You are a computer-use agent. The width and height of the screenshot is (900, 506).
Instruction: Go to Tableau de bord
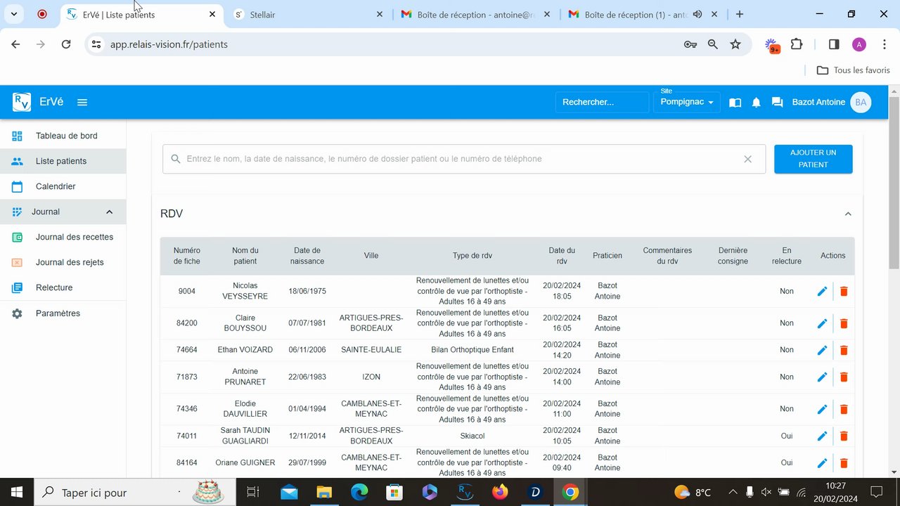pos(63,136)
